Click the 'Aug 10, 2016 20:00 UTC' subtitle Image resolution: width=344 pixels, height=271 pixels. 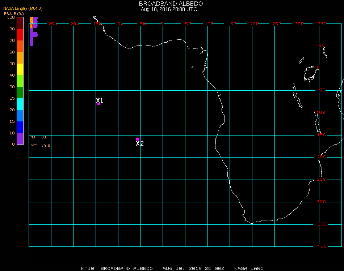169,9
